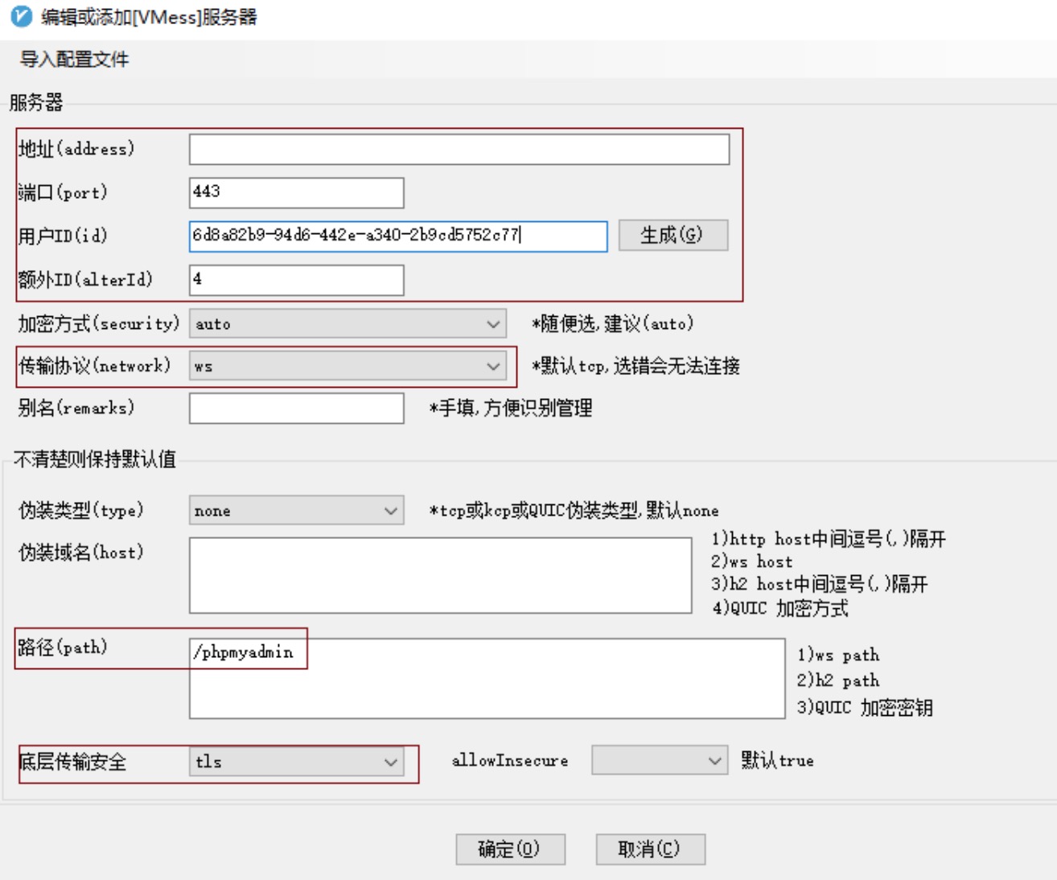
Task: Click into the 用户ID(id) UUID field
Action: click(x=397, y=236)
